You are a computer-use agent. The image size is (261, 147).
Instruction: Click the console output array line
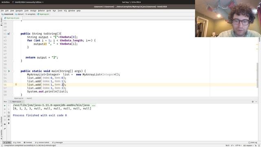[52, 109]
